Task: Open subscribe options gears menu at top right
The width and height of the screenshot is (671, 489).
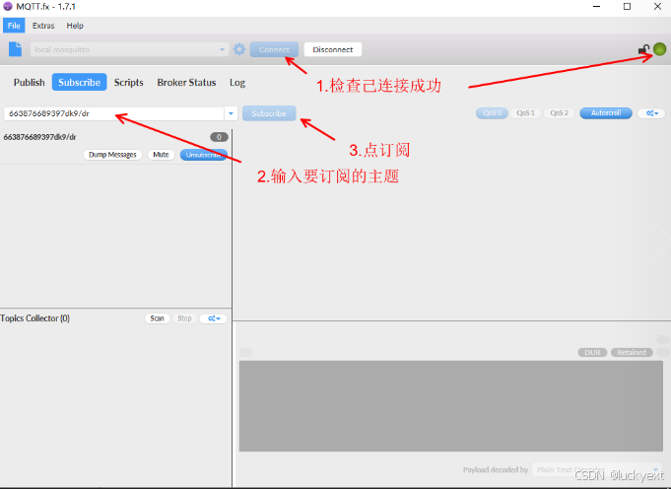Action: coord(651,113)
